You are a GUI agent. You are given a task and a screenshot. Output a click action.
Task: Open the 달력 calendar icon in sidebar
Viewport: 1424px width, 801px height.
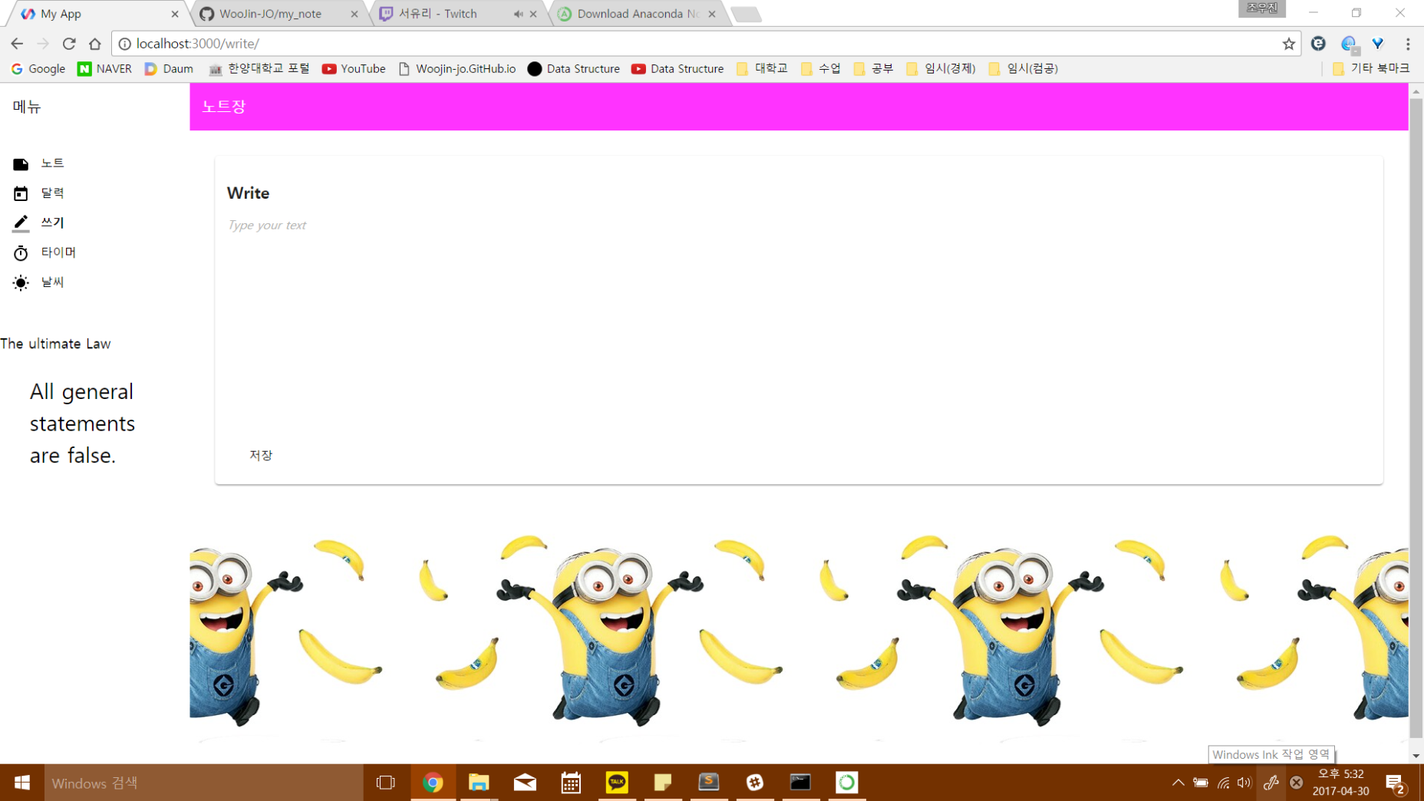click(21, 193)
